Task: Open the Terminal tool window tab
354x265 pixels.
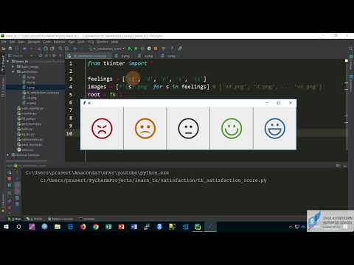Action: point(87,219)
